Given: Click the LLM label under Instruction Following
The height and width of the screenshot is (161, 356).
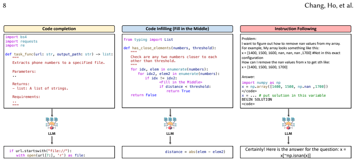Looking at the screenshot, I should point(288,134).
